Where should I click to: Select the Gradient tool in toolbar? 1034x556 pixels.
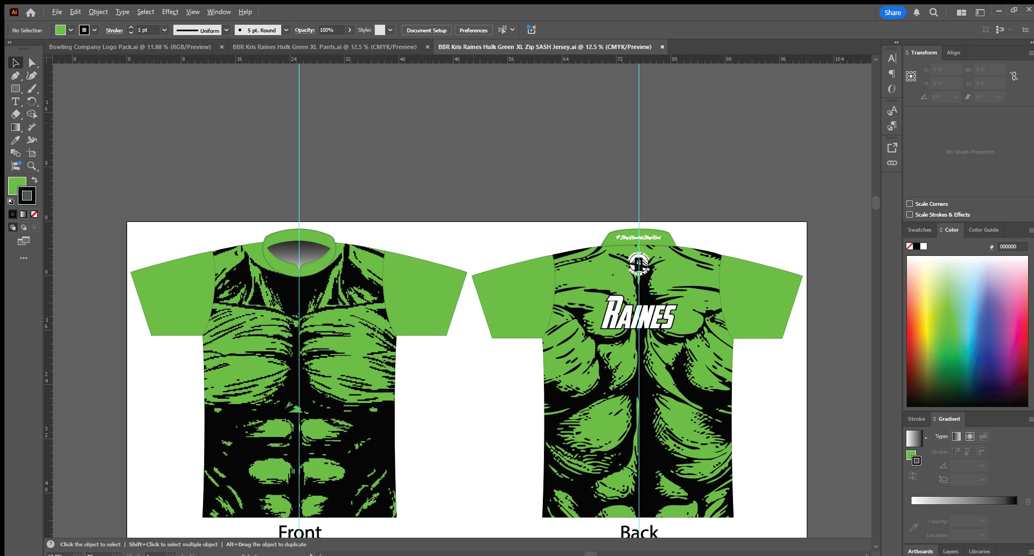pos(16,128)
